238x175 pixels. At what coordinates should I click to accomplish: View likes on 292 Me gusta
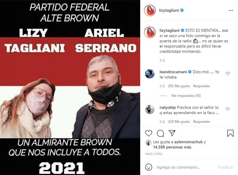pyautogui.click(x=179, y=86)
